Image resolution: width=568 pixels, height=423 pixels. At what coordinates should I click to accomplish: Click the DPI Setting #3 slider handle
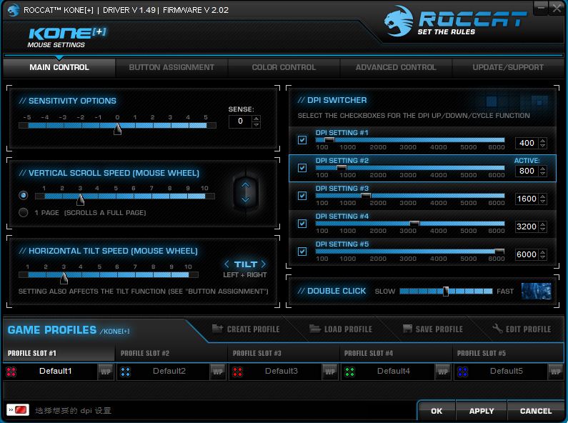point(366,196)
